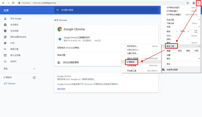Click the browser back arrow
The height and width of the screenshot is (117, 202).
pos(3,3)
